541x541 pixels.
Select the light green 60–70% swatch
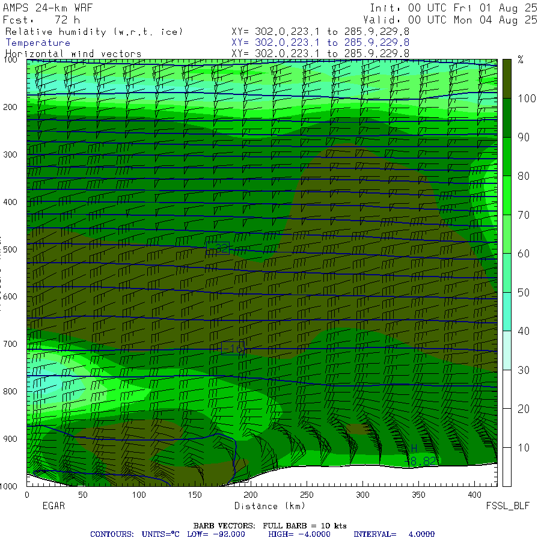(x=507, y=234)
